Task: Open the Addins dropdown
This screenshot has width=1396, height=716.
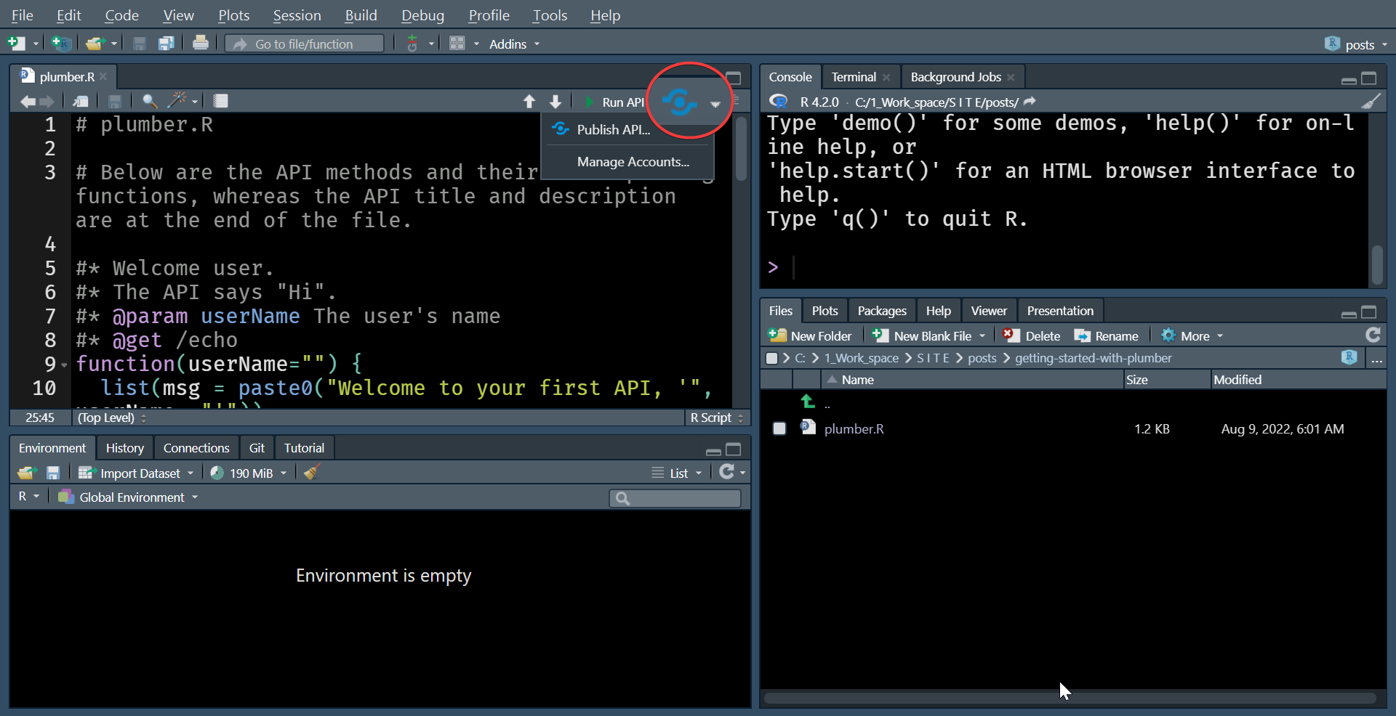Action: [x=513, y=44]
